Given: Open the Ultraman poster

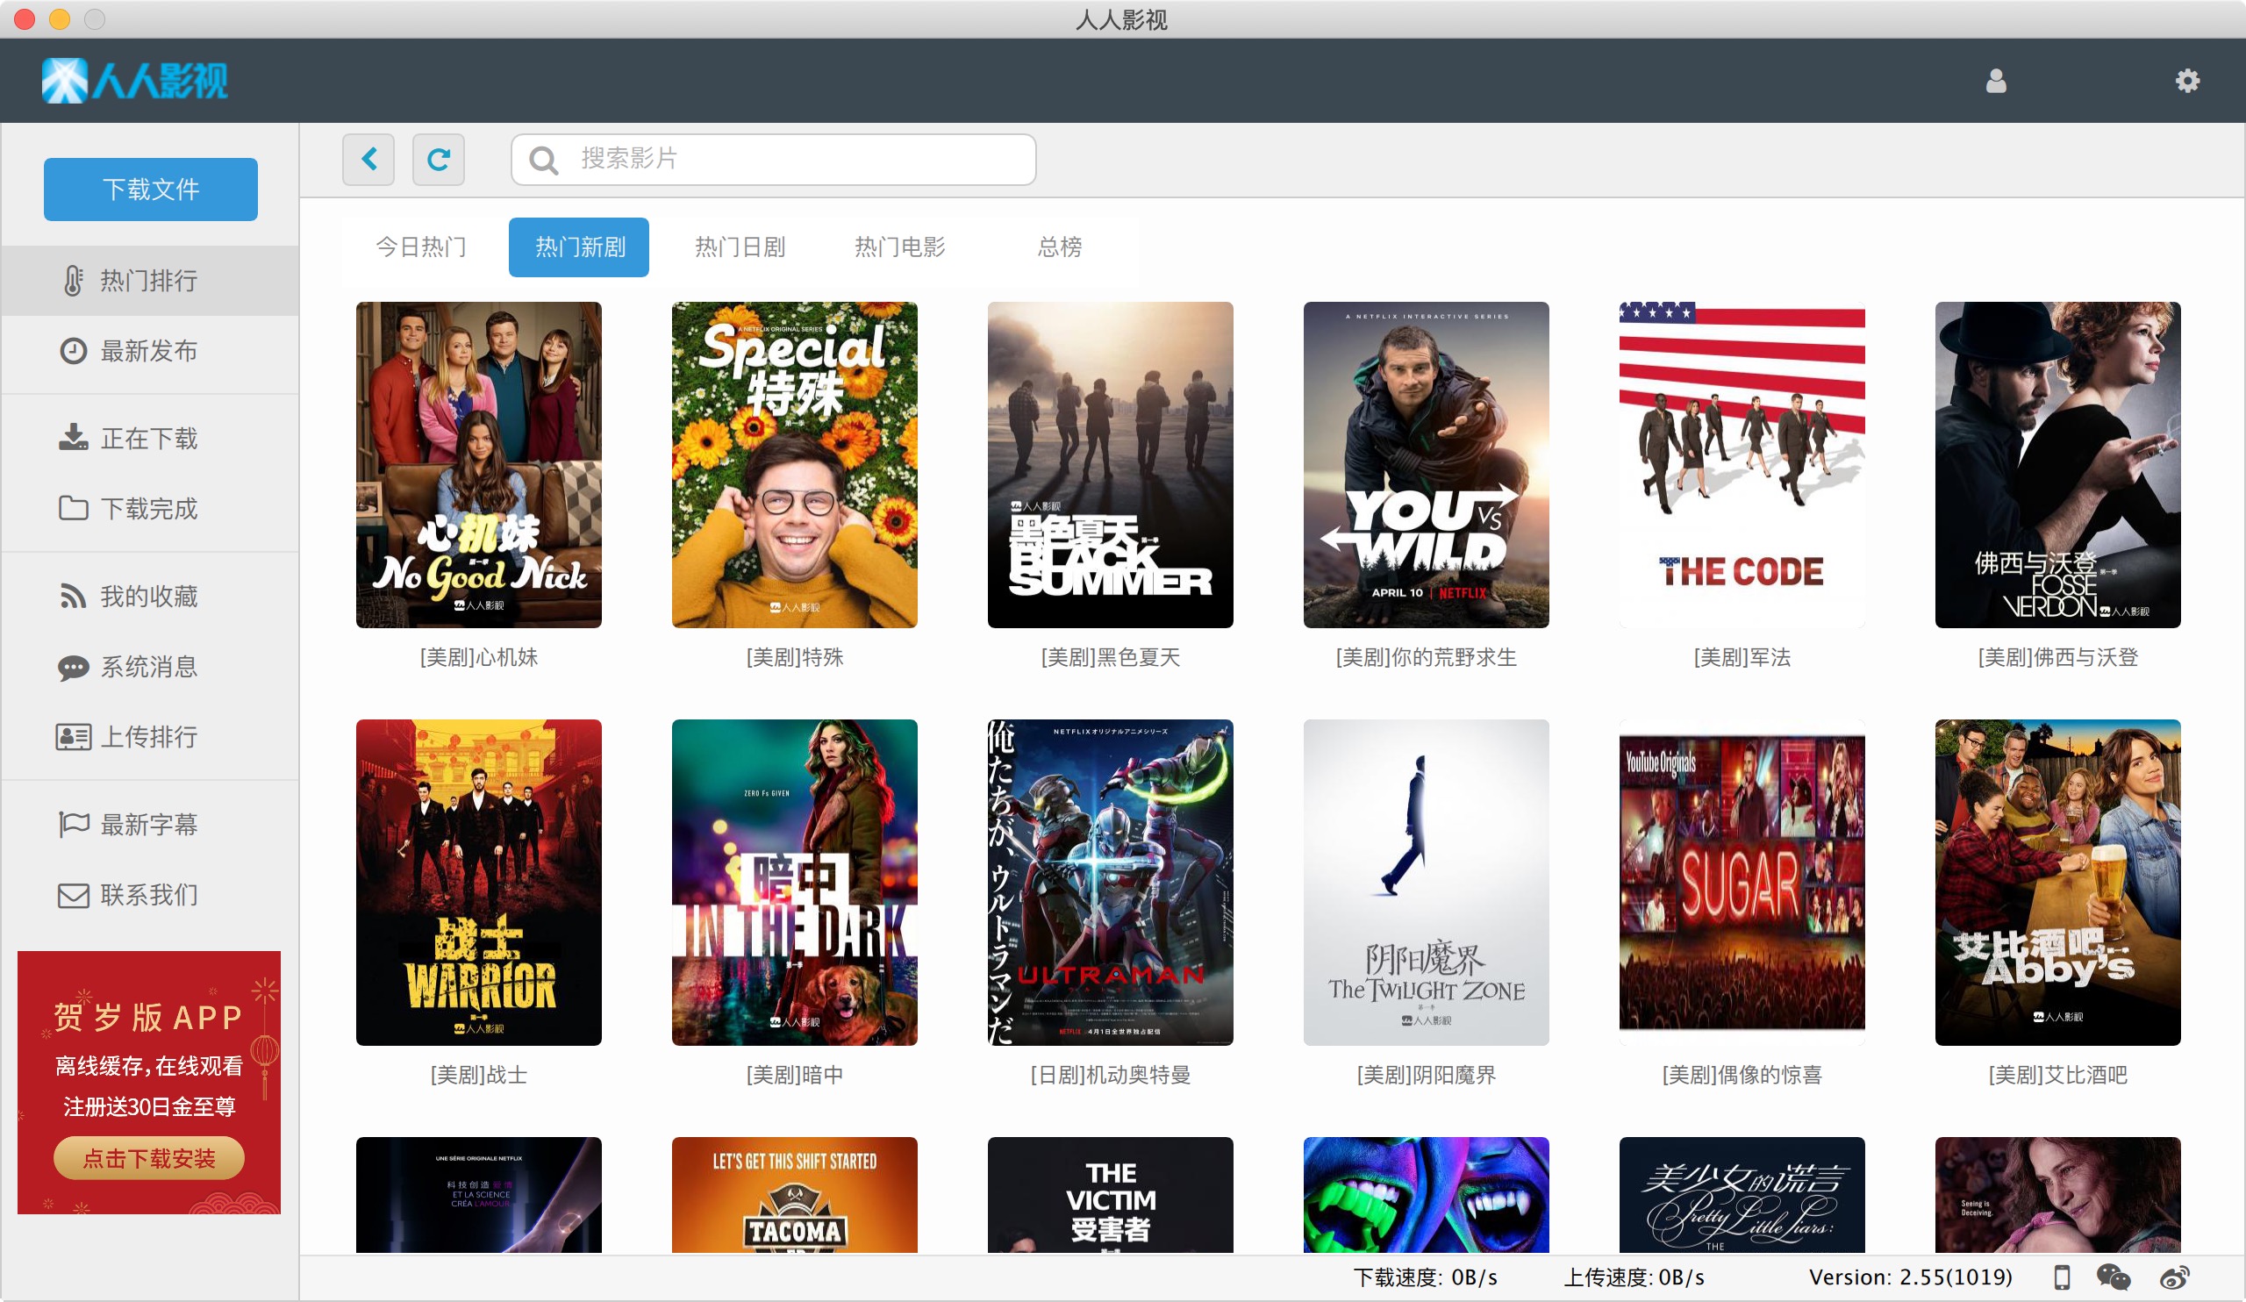Looking at the screenshot, I should click(x=1111, y=883).
